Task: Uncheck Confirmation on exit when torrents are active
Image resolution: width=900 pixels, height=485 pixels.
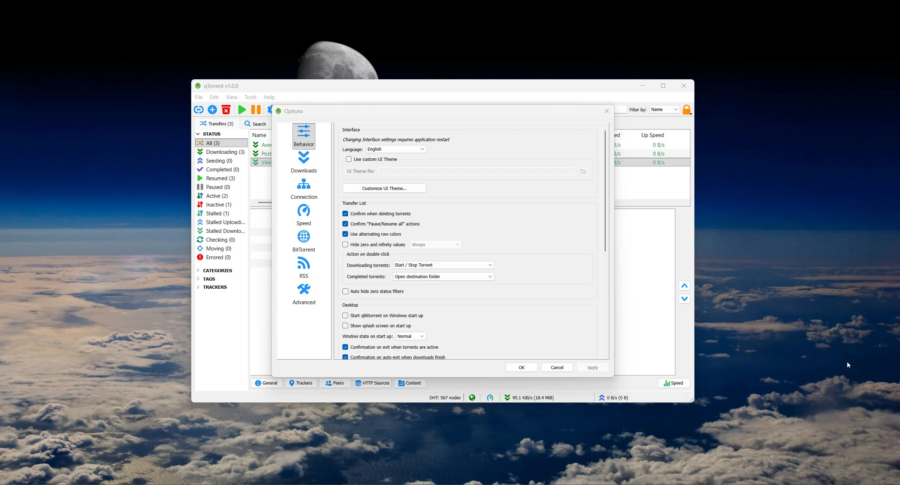Action: [345, 347]
